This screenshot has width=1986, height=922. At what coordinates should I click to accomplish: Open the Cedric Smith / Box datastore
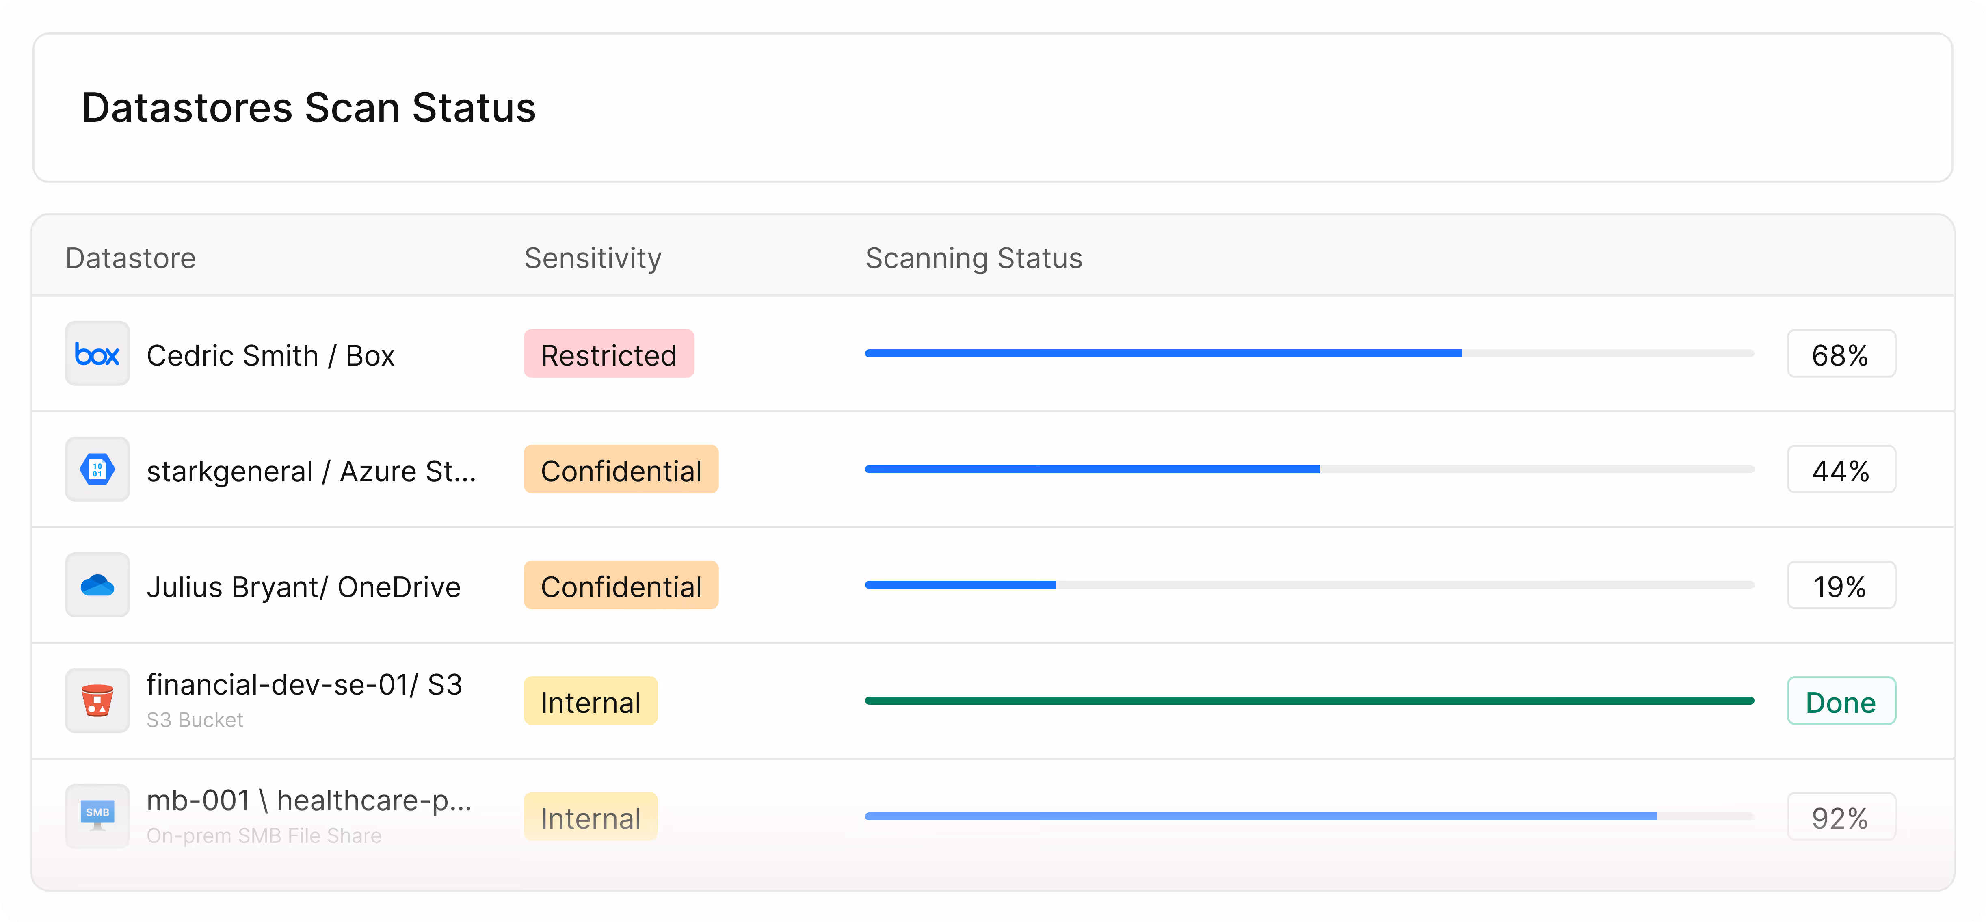pyautogui.click(x=270, y=355)
